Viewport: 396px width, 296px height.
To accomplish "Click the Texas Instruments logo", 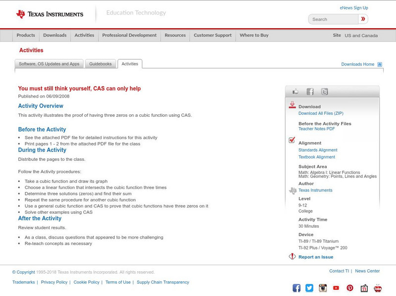I will (x=49, y=14).
